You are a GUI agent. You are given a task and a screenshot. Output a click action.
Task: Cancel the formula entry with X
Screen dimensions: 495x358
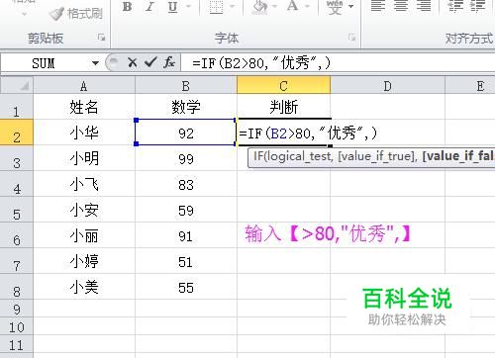[133, 62]
